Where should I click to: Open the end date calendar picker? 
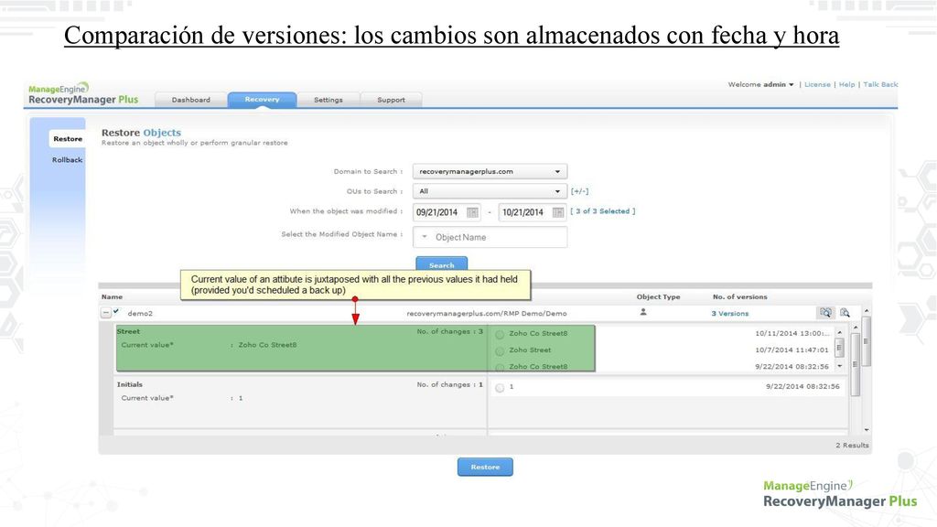558,212
